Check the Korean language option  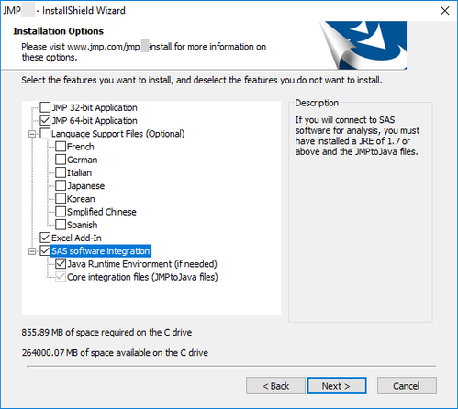click(61, 198)
